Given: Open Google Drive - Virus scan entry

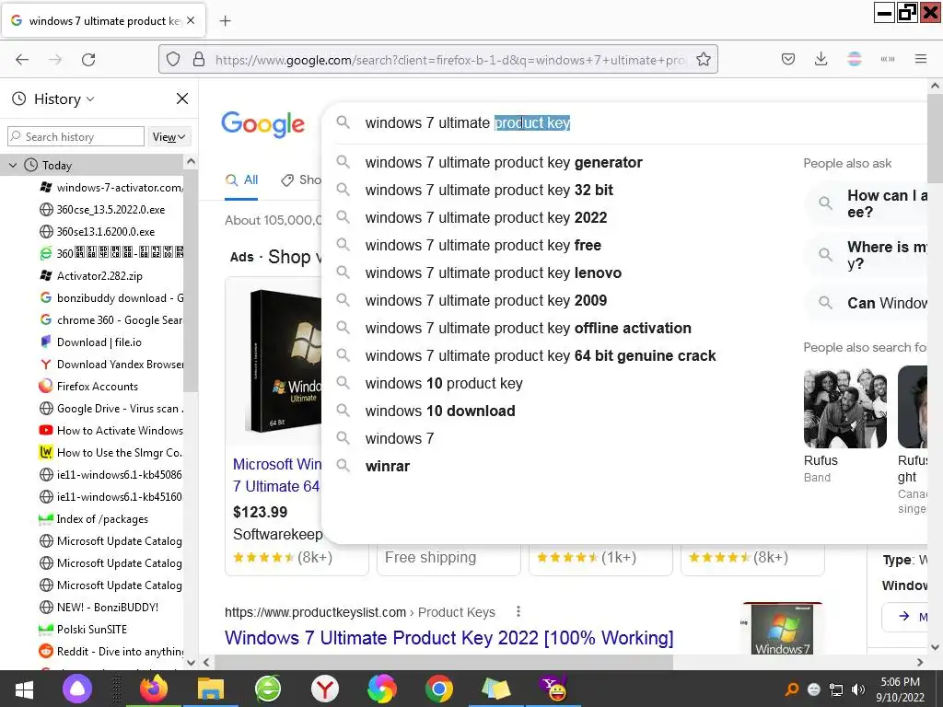Looking at the screenshot, I should point(111,409).
